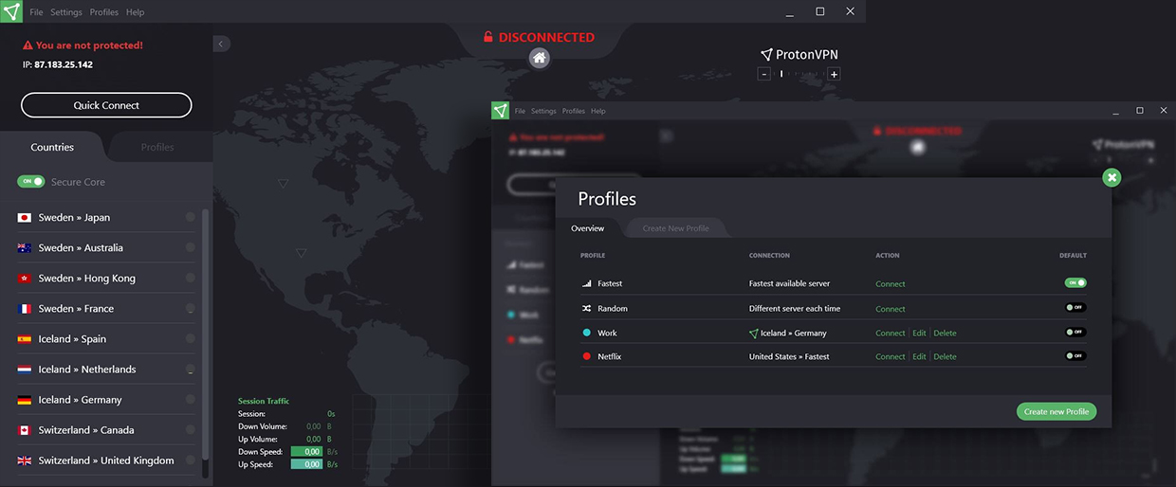
Task: Click the Create new Profile button
Action: (1056, 411)
